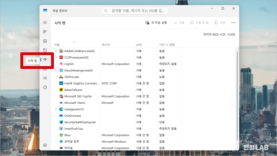Select the OneDrive.exe row name
The height and width of the screenshot is (156, 277).
click(x=73, y=115)
